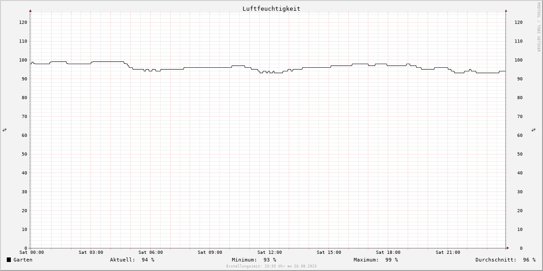Click the Sat 18:00 time axis label
This screenshot has height=271, width=543.
pos(388,252)
